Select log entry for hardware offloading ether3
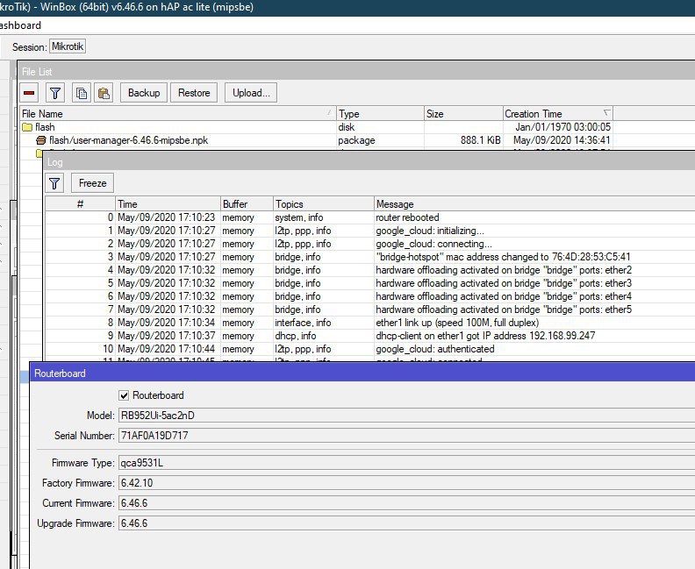 (x=370, y=283)
